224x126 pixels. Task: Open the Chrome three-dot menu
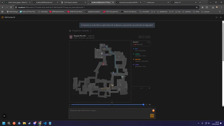(x=221, y=7)
